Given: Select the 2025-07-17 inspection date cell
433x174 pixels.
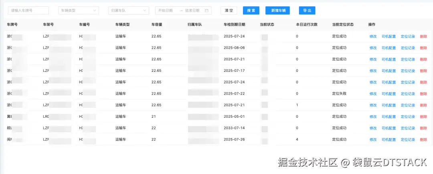Looking at the screenshot, I should tap(234, 71).
